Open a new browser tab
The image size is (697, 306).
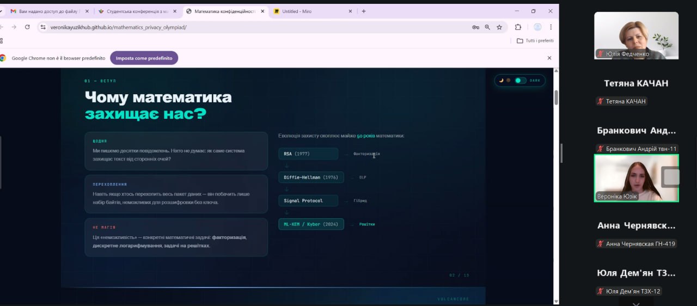click(364, 11)
